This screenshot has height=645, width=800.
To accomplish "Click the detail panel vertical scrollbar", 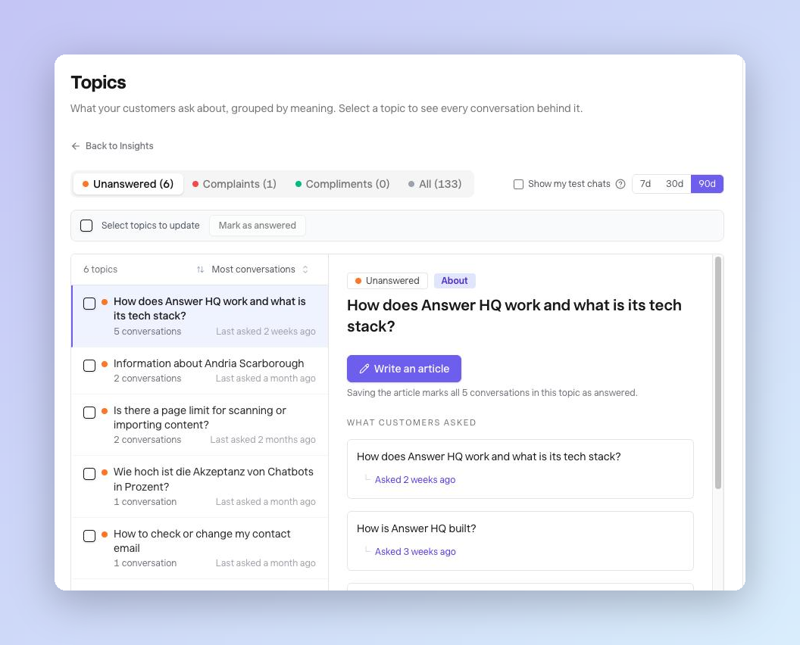I will [718, 372].
